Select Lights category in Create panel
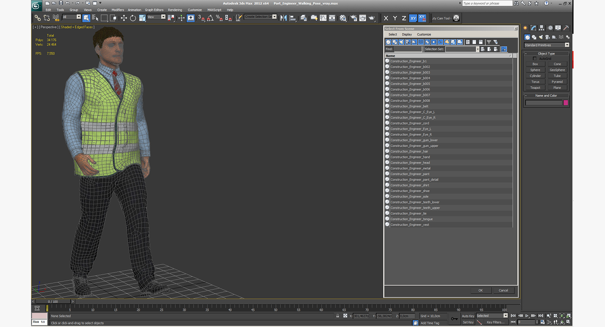Image resolution: width=605 pixels, height=327 pixels. 541,37
